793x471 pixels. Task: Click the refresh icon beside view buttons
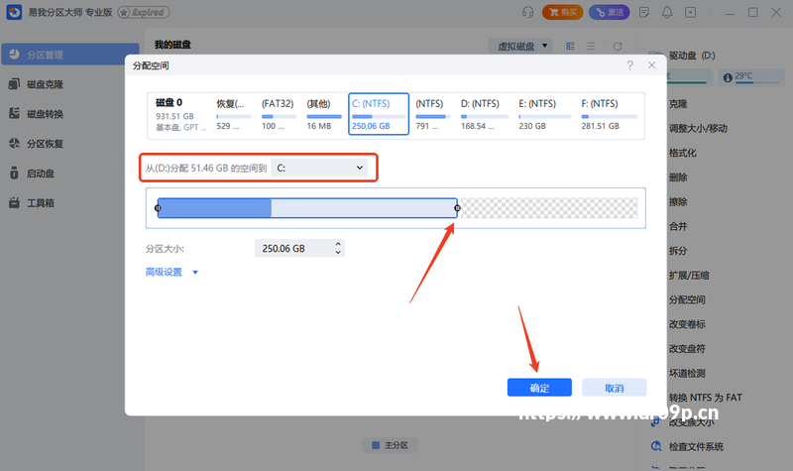click(x=618, y=46)
